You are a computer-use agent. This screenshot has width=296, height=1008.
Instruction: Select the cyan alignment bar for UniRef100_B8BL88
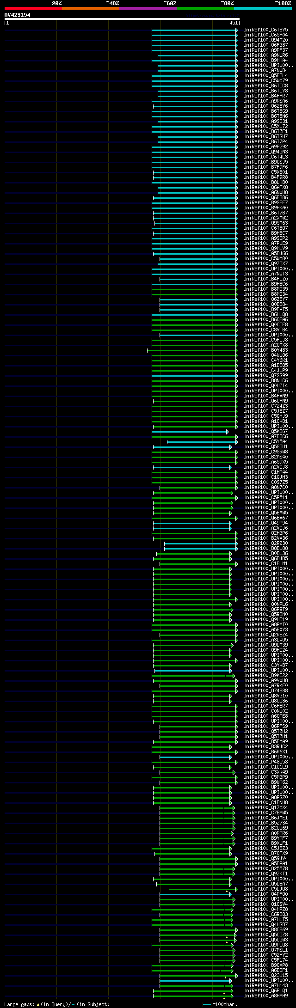pyautogui.click(x=201, y=548)
